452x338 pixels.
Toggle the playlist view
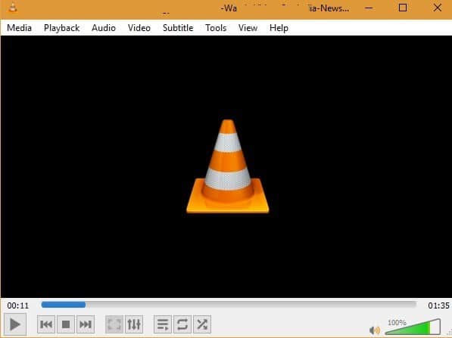pyautogui.click(x=163, y=324)
